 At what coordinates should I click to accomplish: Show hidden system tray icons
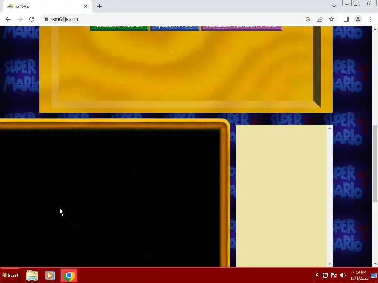(317, 275)
